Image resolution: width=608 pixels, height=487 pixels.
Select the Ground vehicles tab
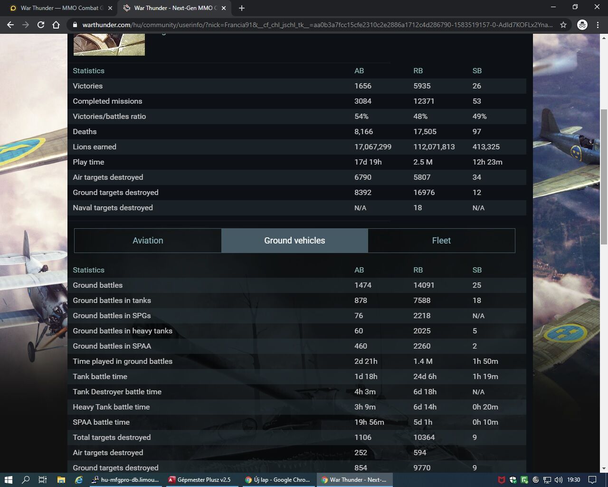pos(294,241)
